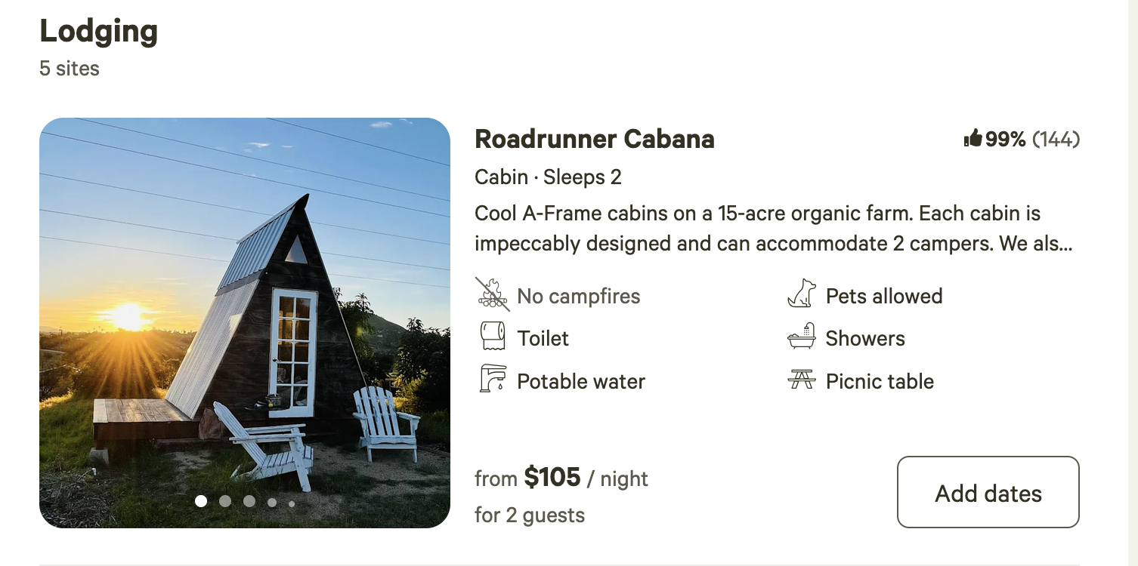Image resolution: width=1138 pixels, height=566 pixels.
Task: Click the pets allowed dog icon
Action: 802,294
